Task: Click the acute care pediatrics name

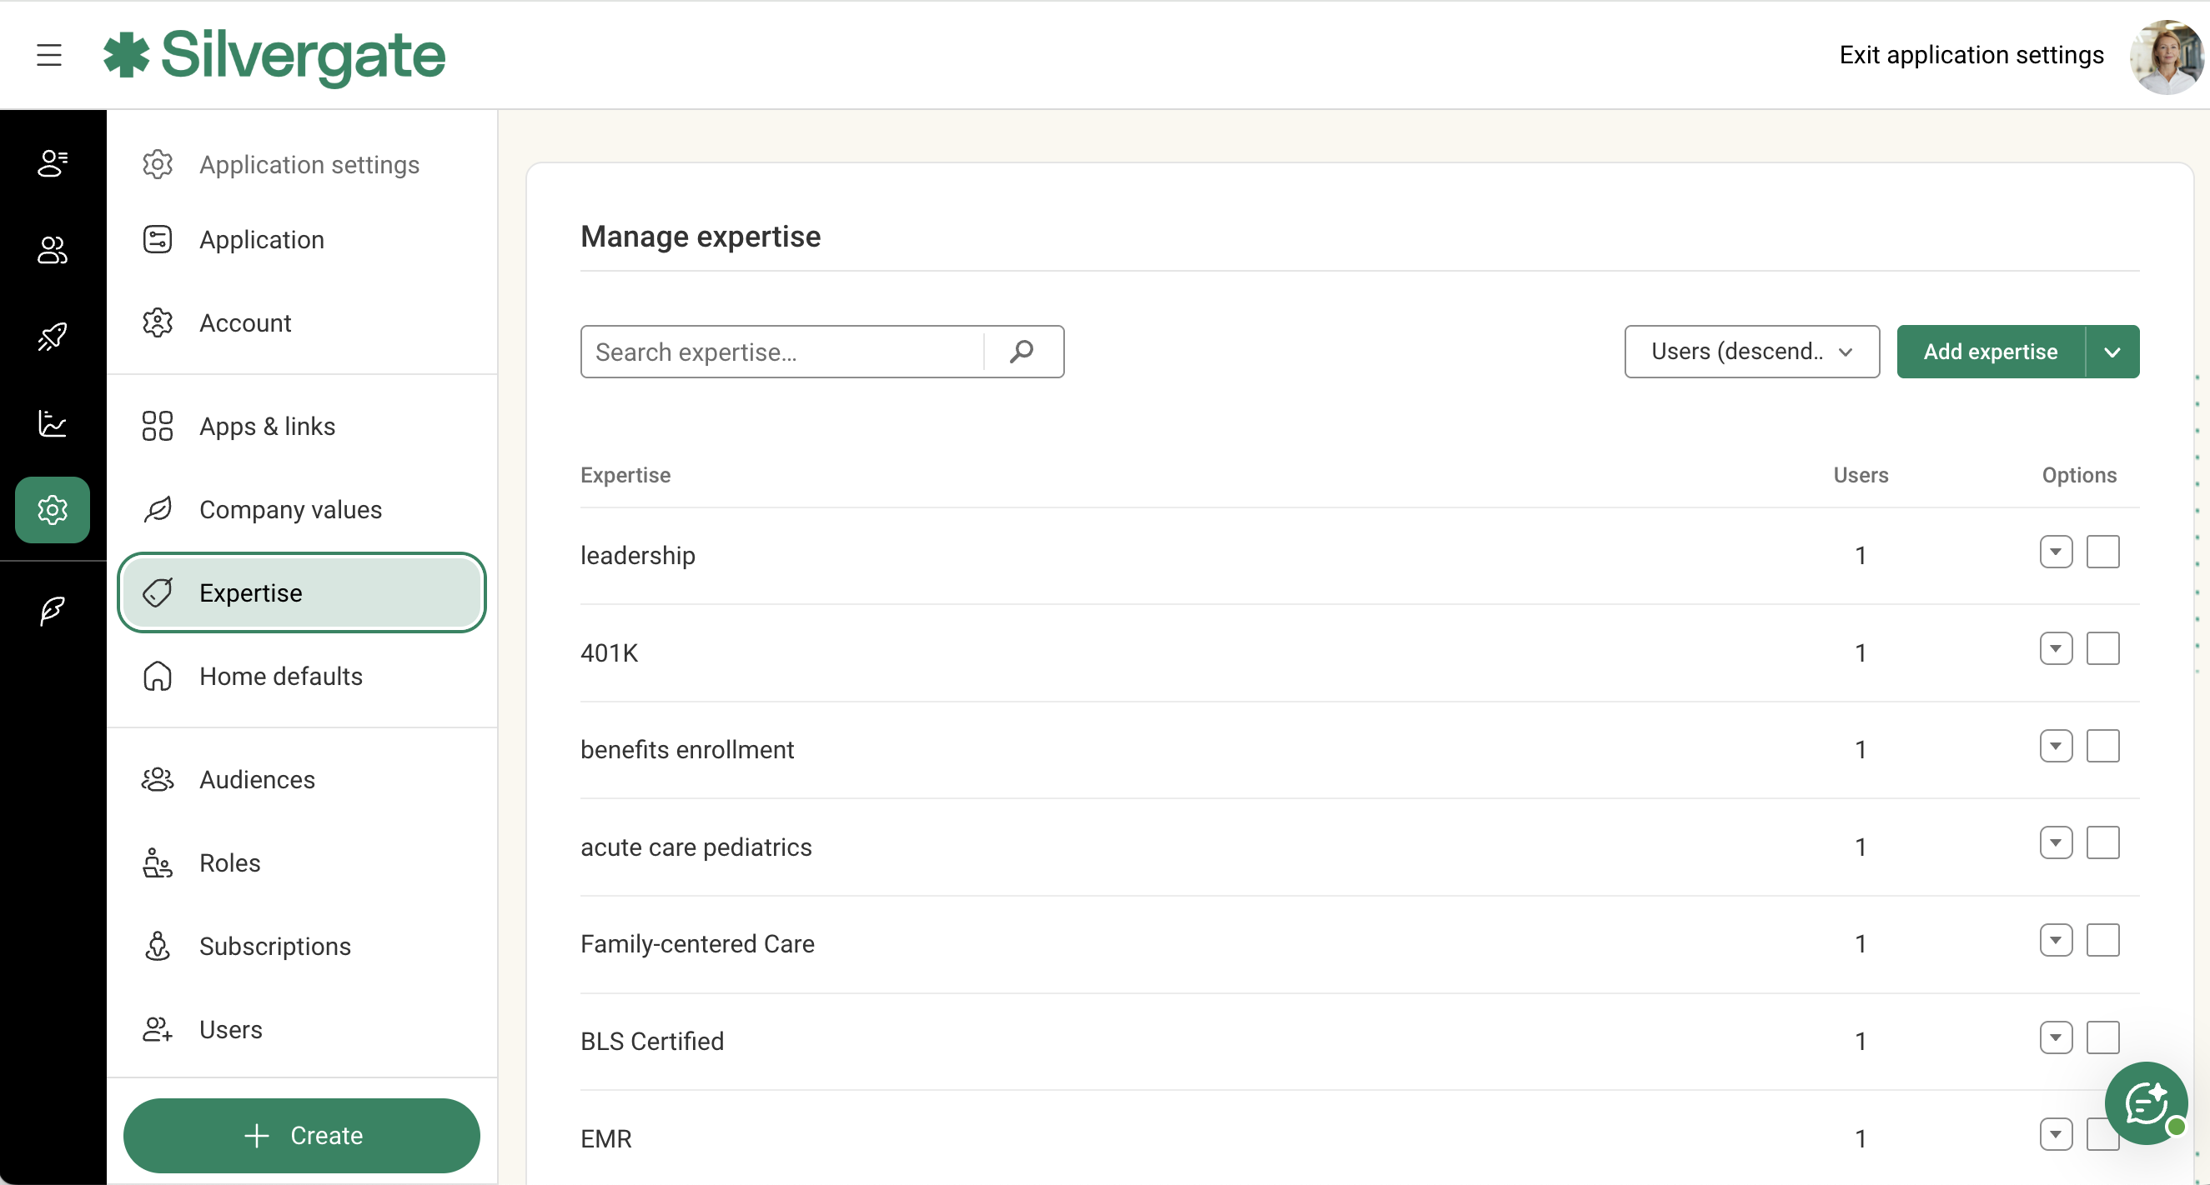Action: coord(696,847)
